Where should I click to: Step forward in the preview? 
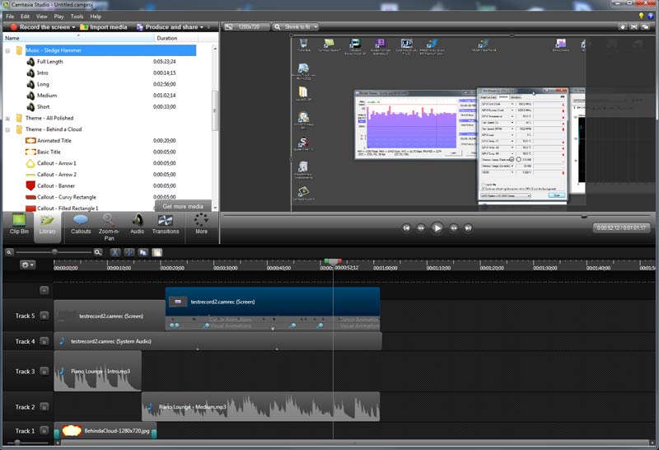454,228
